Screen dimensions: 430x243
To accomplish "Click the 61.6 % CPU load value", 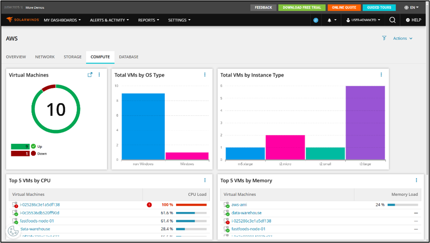I will (x=167, y=213).
